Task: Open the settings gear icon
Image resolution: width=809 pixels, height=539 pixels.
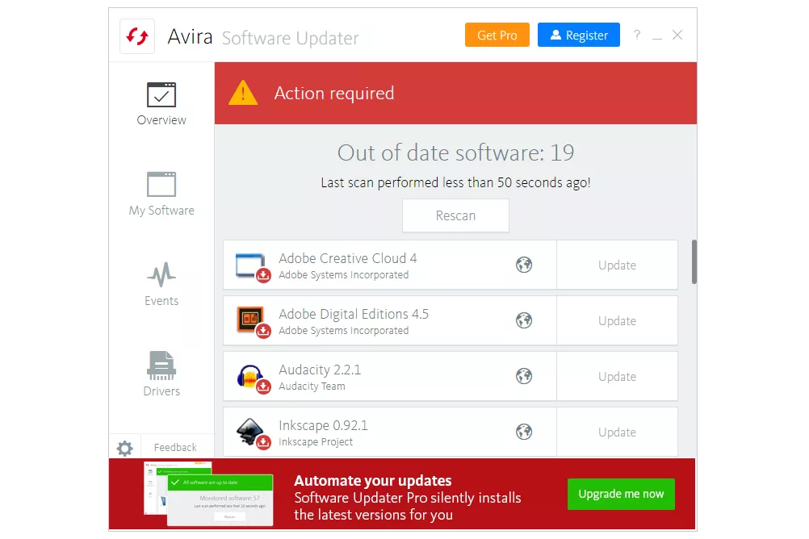Action: click(124, 449)
